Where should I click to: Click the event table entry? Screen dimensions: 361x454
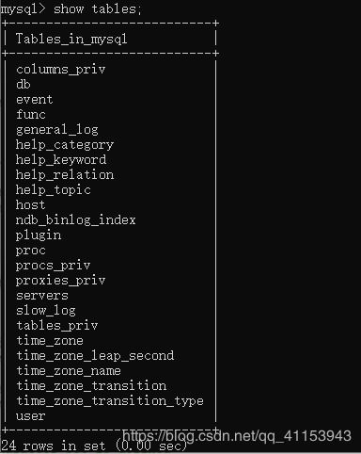coord(35,100)
